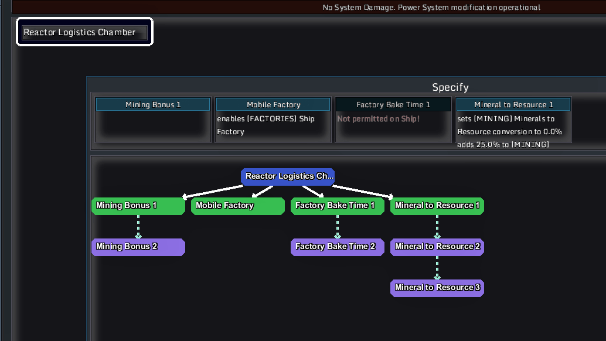
Task: Choose the purple Factory Bake Time 2 node
Action: pos(338,247)
